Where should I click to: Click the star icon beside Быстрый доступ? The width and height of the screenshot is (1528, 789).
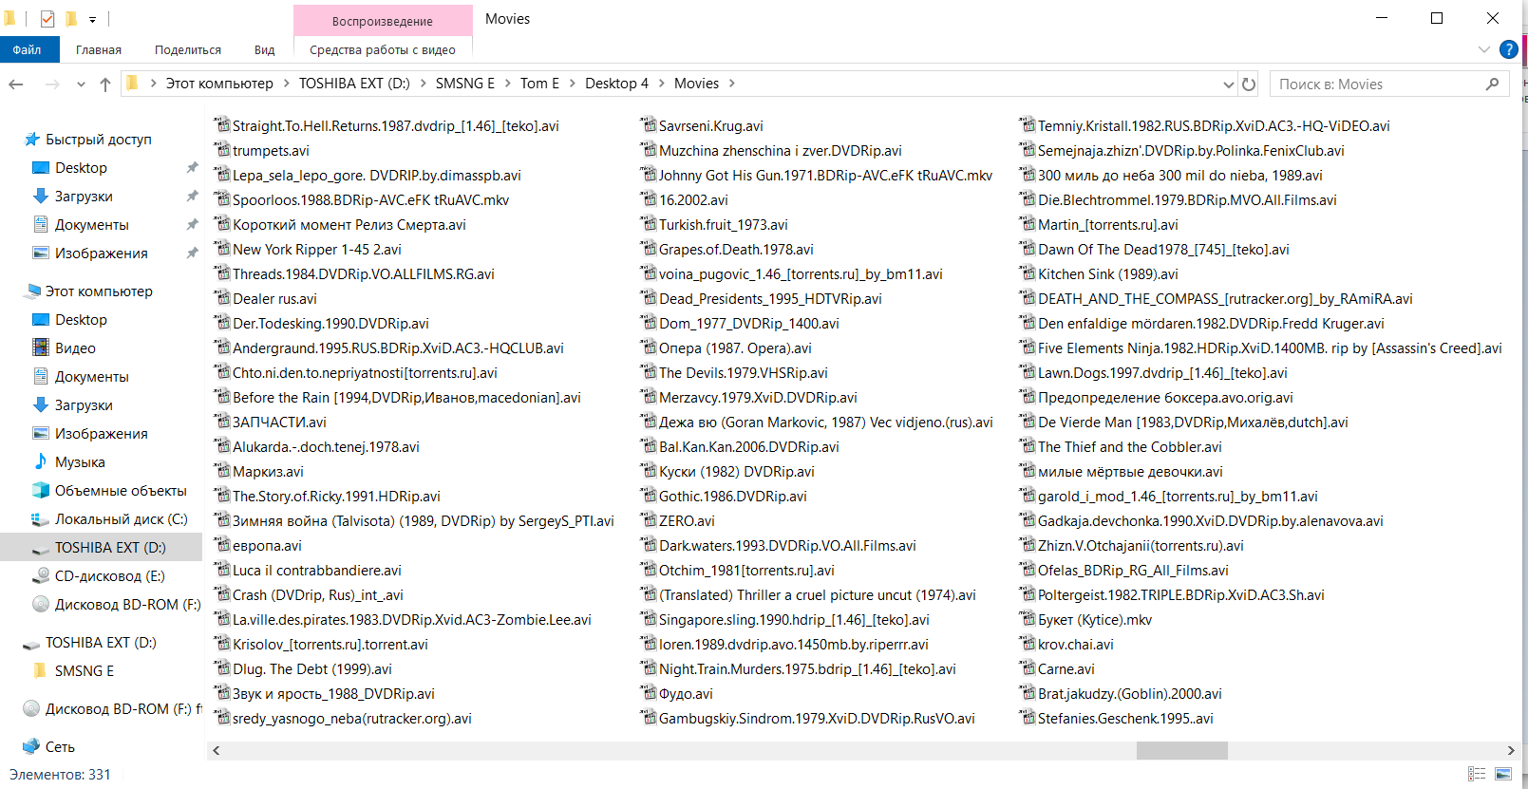32,140
